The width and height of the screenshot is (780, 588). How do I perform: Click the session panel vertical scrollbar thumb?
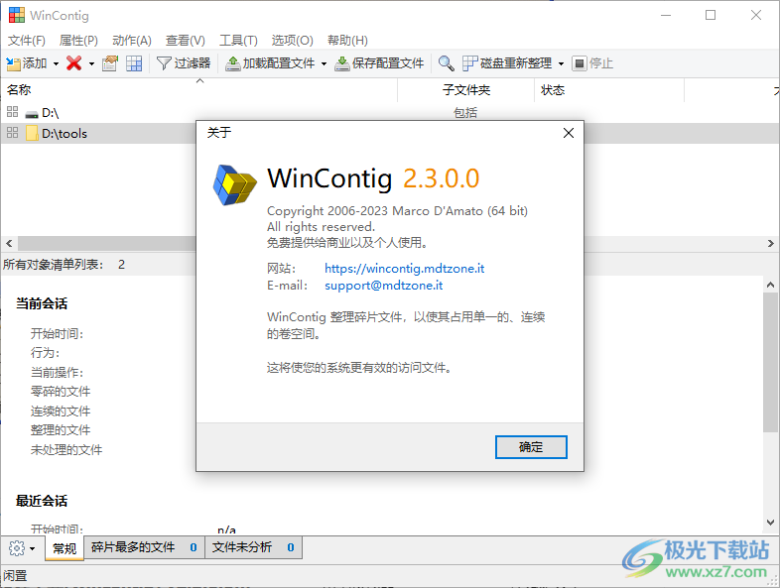point(770,363)
